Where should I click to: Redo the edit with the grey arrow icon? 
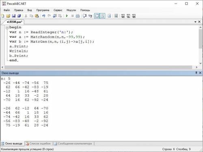click(x=49, y=16)
